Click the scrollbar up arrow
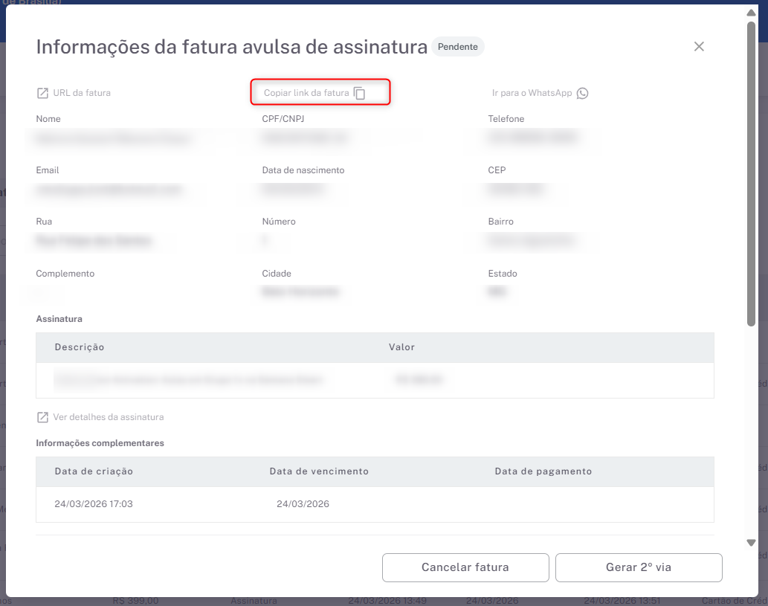Image resolution: width=768 pixels, height=606 pixels. (x=751, y=13)
